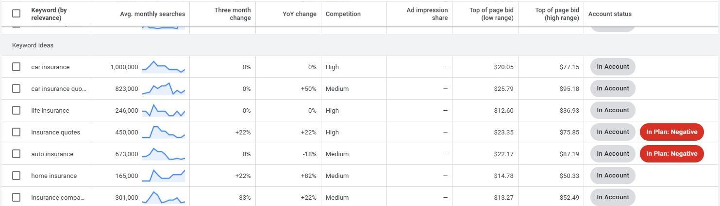This screenshot has height=206, width=720.
Task: Sort by Avg. monthly searches column
Action: tap(152, 14)
